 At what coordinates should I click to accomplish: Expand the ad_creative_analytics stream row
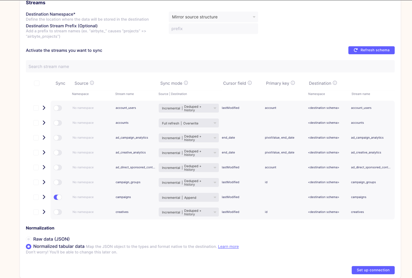tap(44, 152)
